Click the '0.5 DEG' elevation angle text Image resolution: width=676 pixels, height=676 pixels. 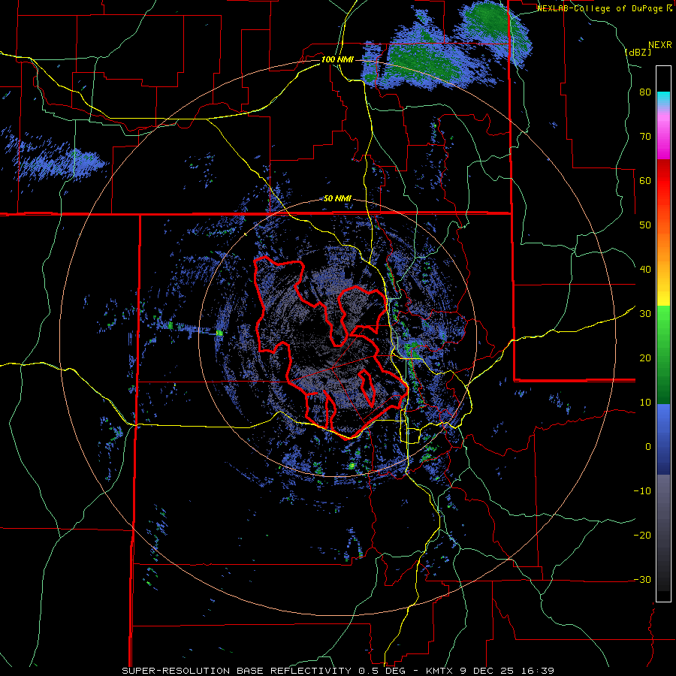coord(382,671)
